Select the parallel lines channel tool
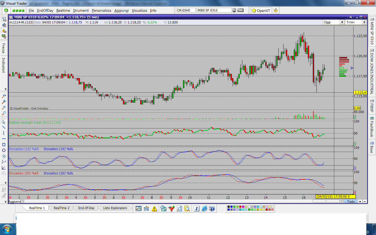 [4, 156]
